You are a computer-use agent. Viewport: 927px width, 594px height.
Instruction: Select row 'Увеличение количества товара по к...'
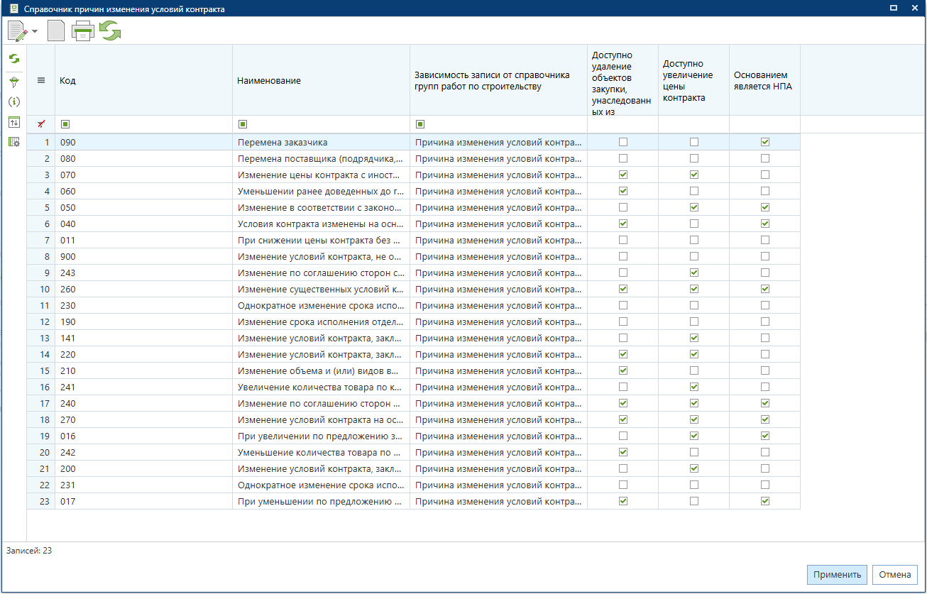[414, 387]
